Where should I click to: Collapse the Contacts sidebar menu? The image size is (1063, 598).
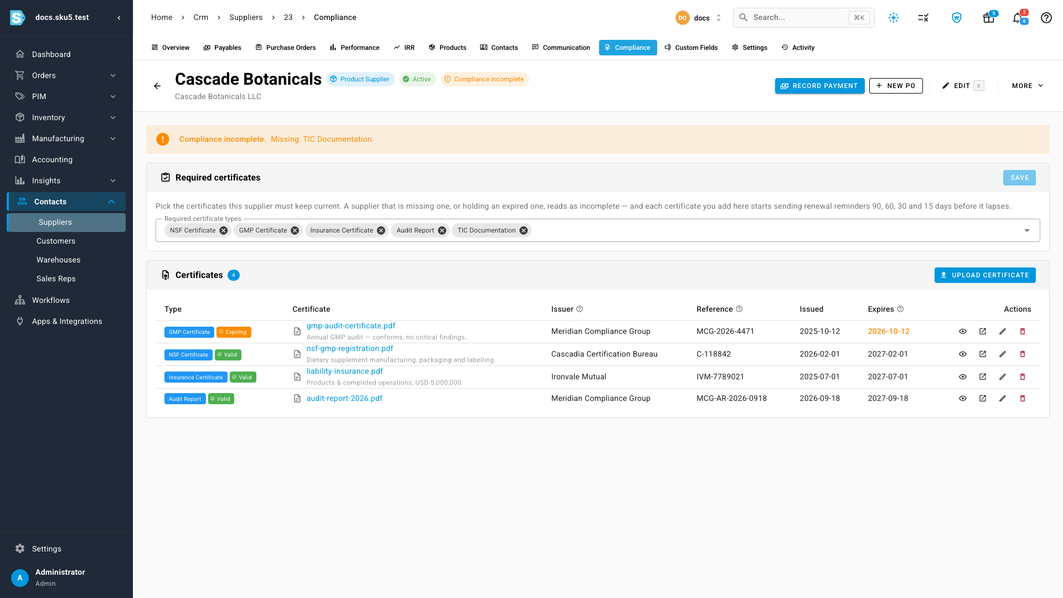tap(111, 202)
